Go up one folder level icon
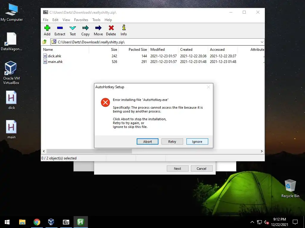The width and height of the screenshot is (305, 228). tap(45, 42)
